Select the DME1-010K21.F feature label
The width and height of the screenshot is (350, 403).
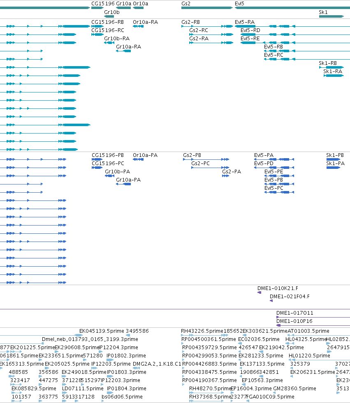[x=278, y=288]
